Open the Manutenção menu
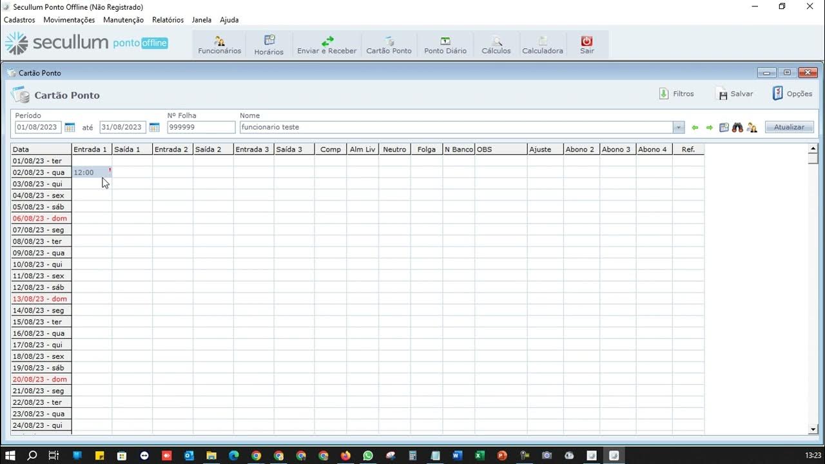 coord(123,20)
